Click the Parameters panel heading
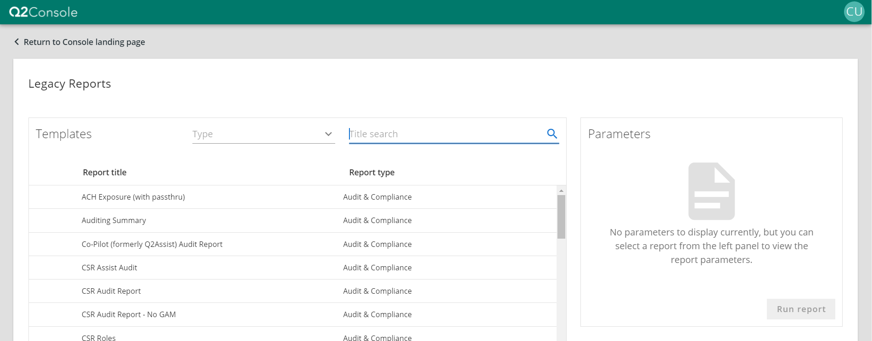This screenshot has height=341, width=872. tap(619, 134)
